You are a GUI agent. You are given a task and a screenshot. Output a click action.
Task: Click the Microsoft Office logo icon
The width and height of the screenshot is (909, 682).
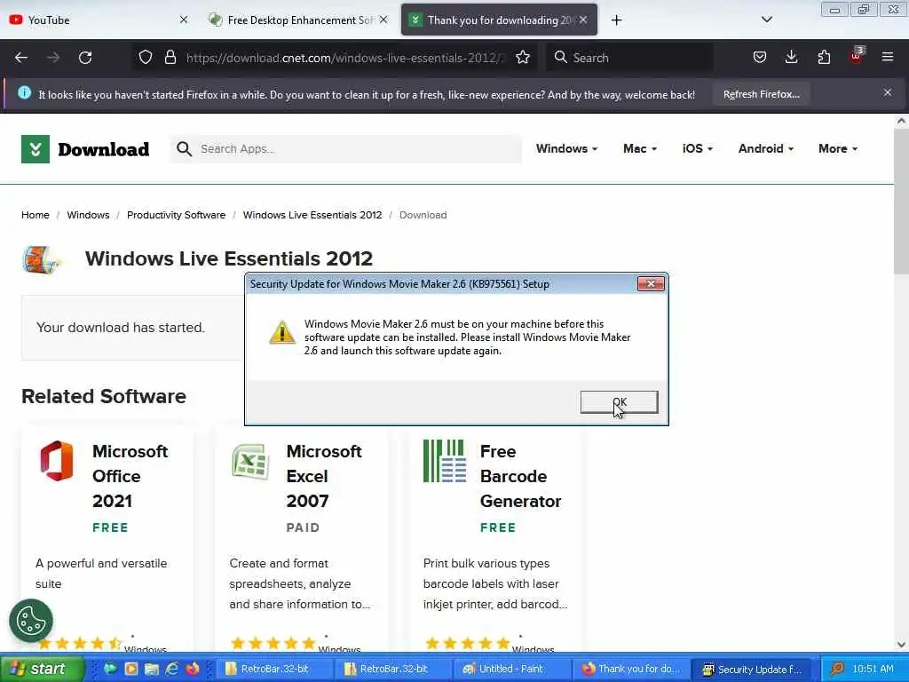click(57, 461)
